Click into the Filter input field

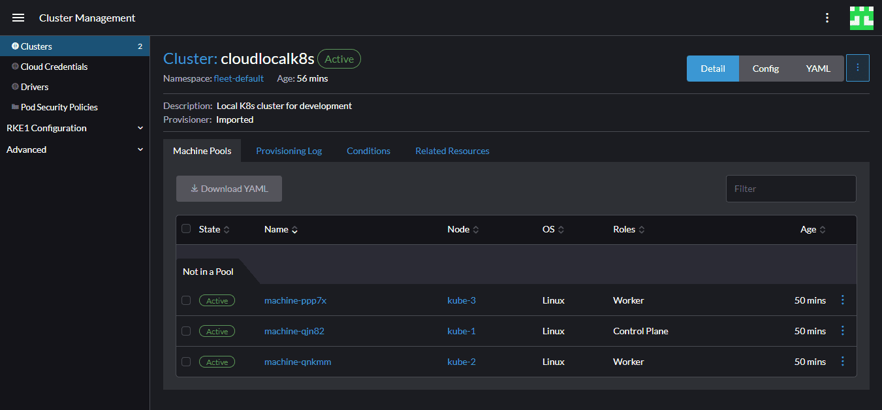790,189
